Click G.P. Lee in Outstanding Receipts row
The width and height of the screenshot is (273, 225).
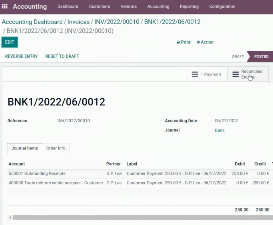point(114,173)
